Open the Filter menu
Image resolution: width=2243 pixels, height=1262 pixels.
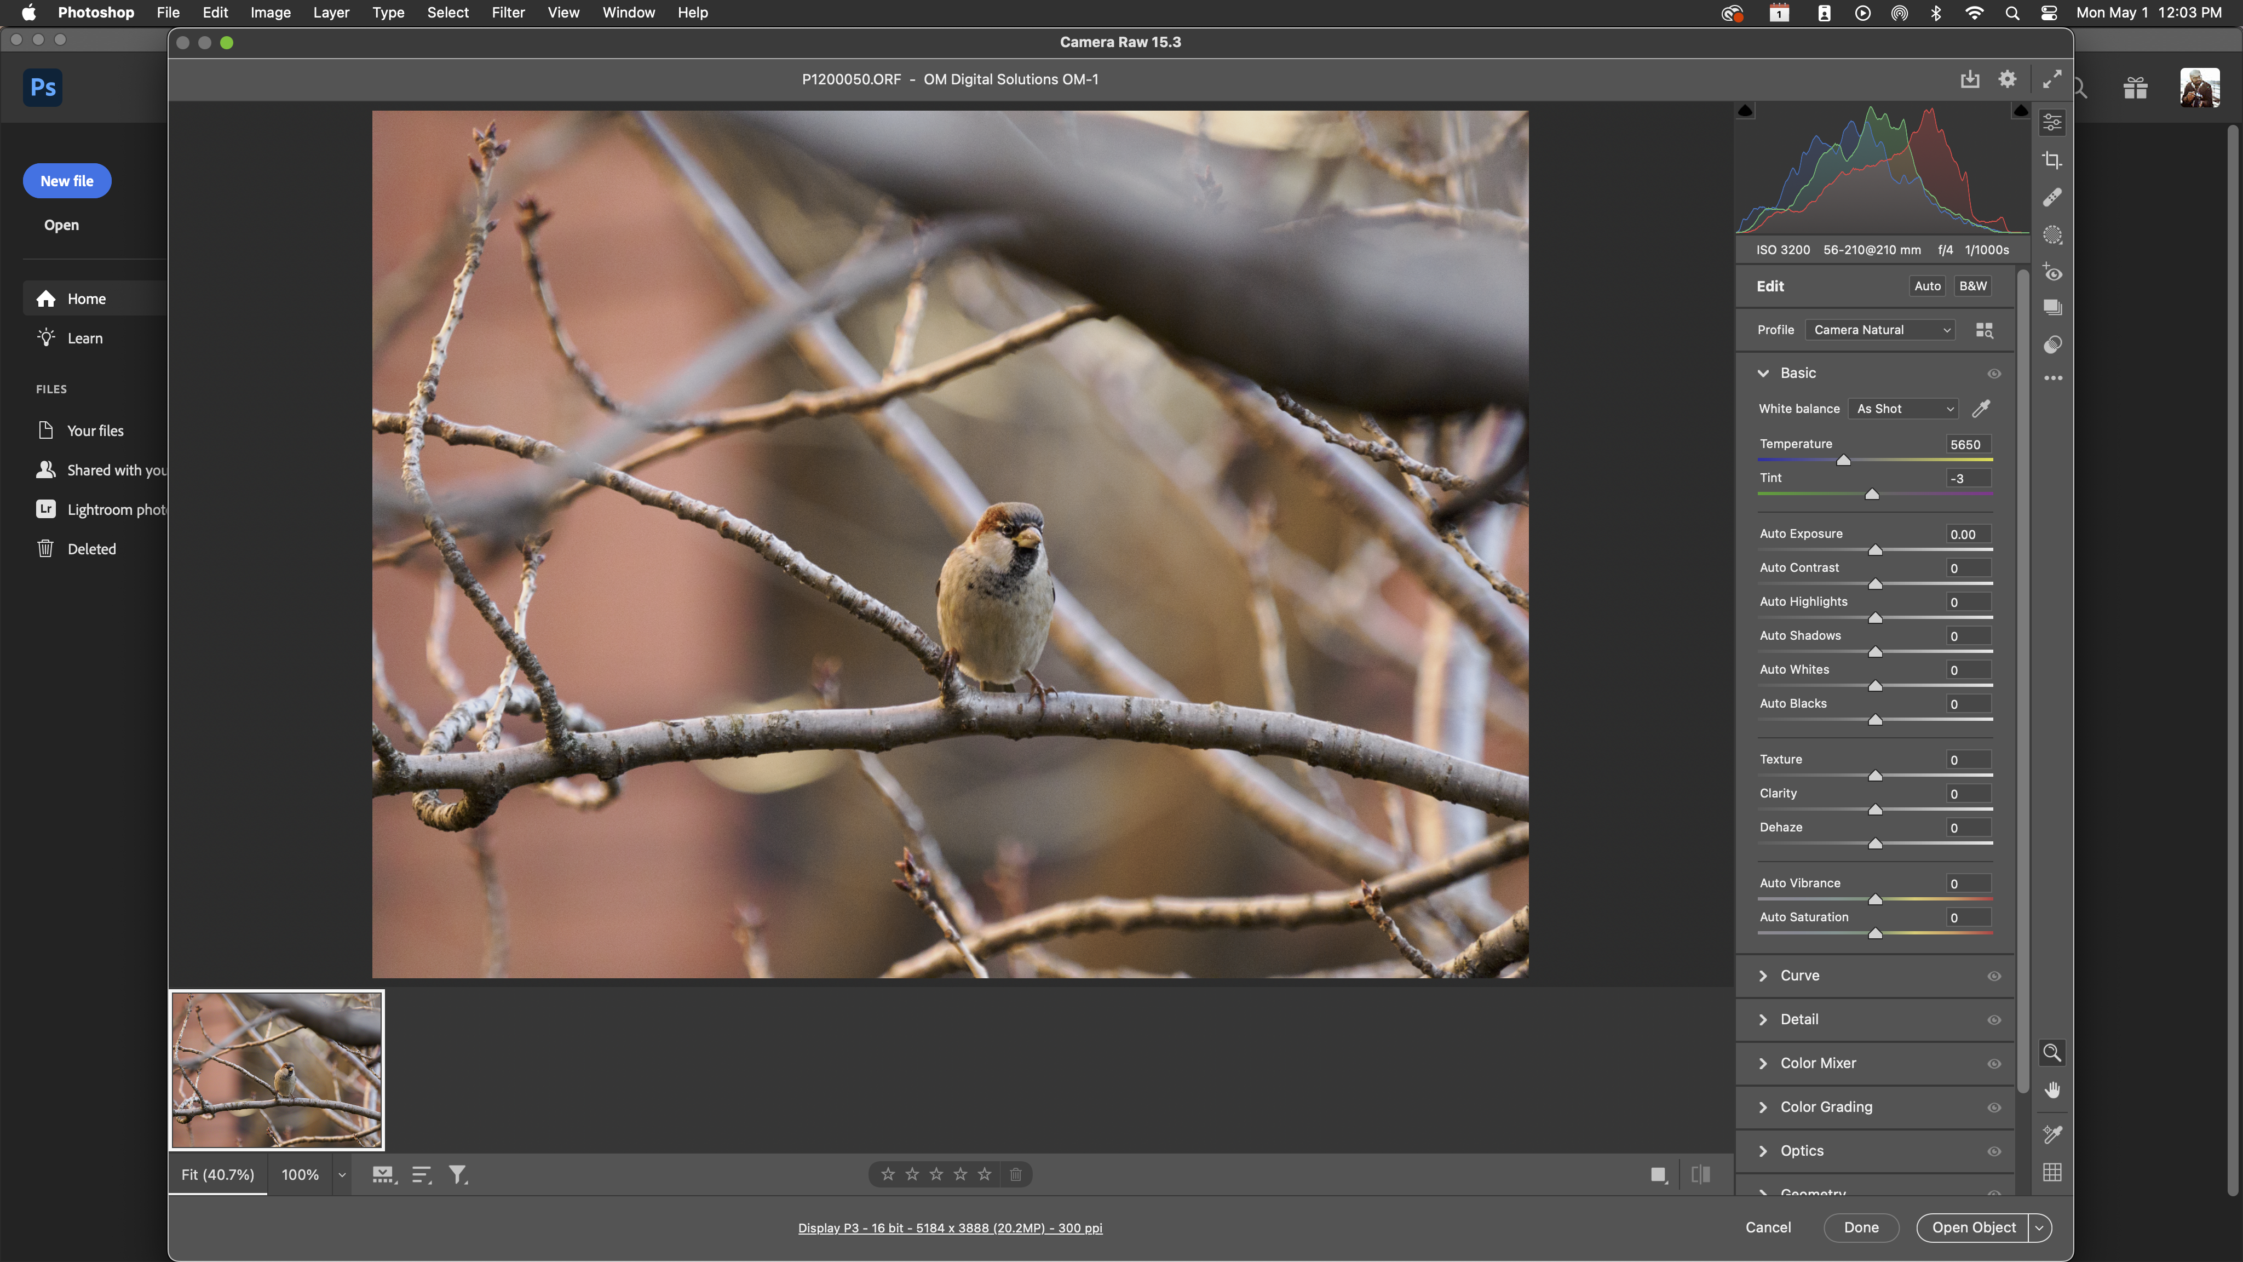click(508, 12)
